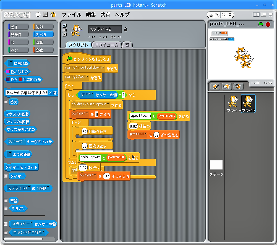277x245 pixels.
Task: Switch to the コスチューム tab
Action: 106,45
